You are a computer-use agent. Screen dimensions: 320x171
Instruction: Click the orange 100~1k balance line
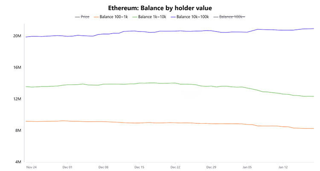[171, 123]
